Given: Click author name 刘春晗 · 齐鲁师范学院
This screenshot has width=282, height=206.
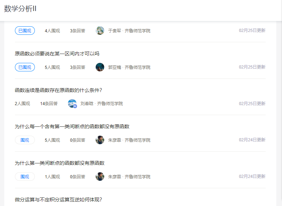Looking at the screenshot, I should click(x=101, y=104).
